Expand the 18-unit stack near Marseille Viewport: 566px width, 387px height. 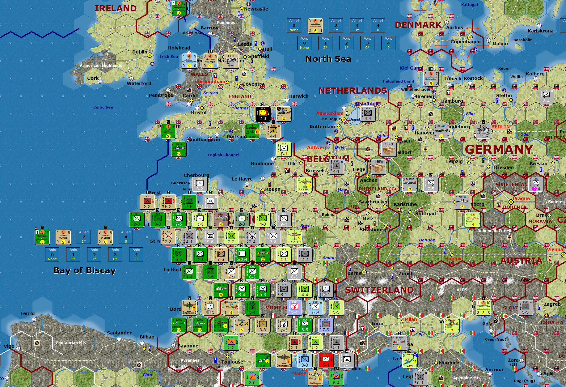click(336, 369)
